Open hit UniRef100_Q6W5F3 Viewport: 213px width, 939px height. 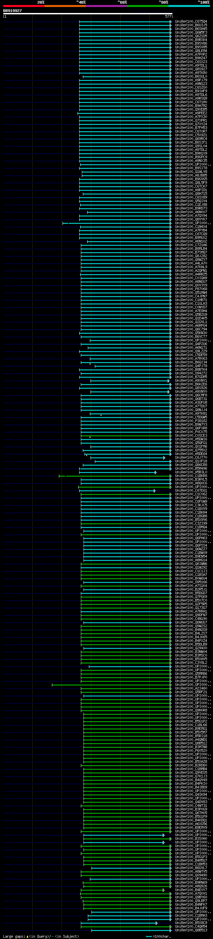click(191, 32)
